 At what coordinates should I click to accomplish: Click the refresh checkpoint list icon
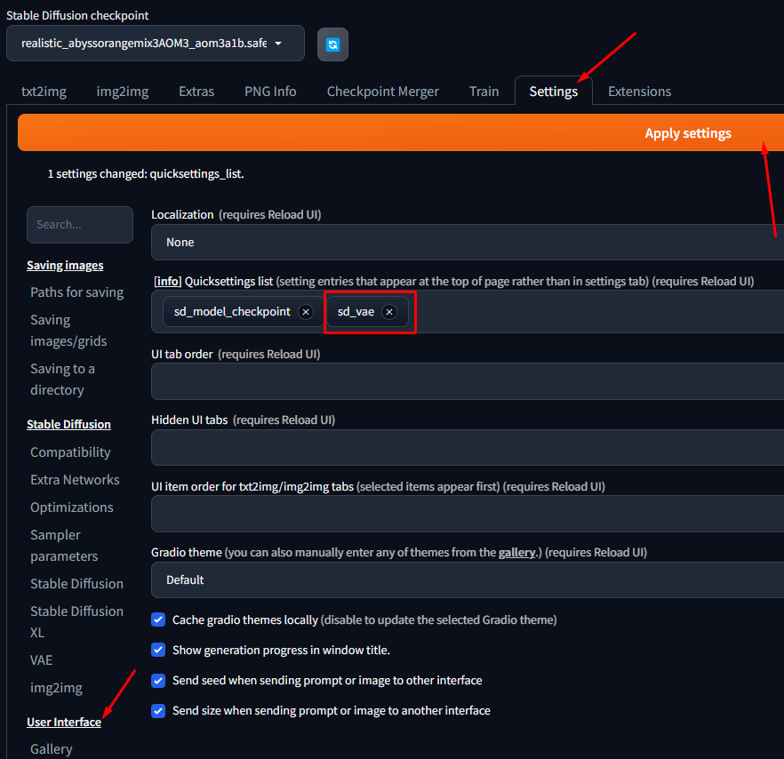[332, 44]
